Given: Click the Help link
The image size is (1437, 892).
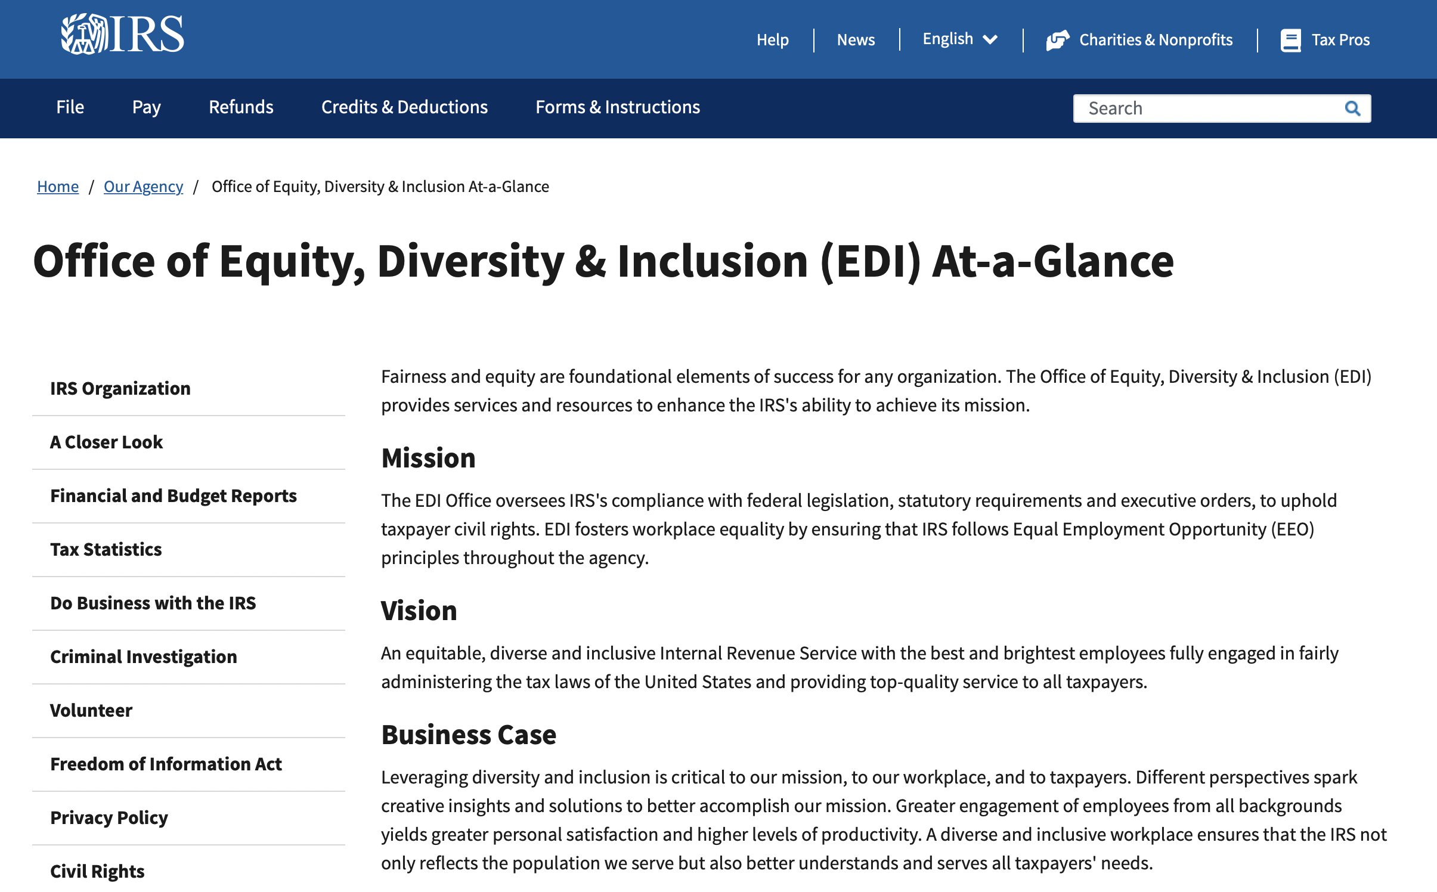Looking at the screenshot, I should pos(772,40).
